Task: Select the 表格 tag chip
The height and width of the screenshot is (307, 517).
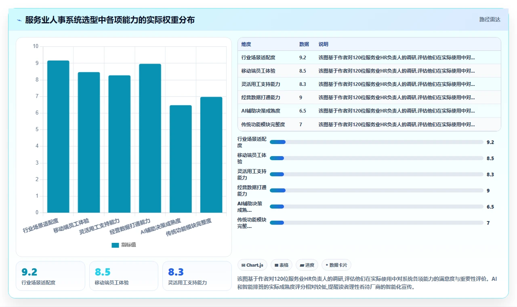Action: (282, 265)
